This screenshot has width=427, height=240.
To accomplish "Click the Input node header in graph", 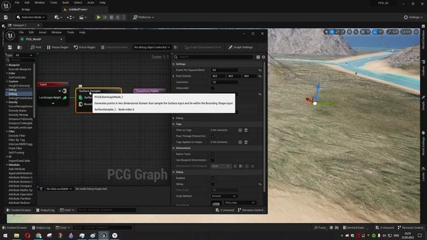I will point(53,85).
